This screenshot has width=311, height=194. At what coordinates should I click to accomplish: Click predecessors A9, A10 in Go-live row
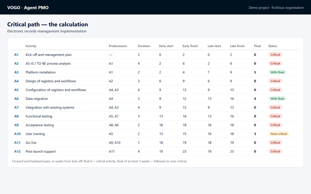click(x=115, y=143)
